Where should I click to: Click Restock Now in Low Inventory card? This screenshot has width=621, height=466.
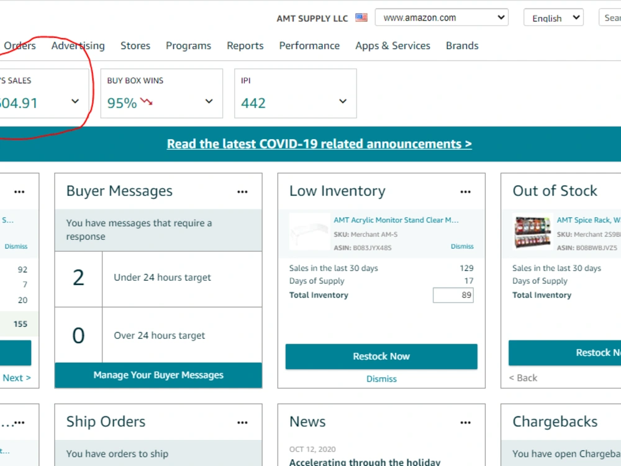coord(381,356)
